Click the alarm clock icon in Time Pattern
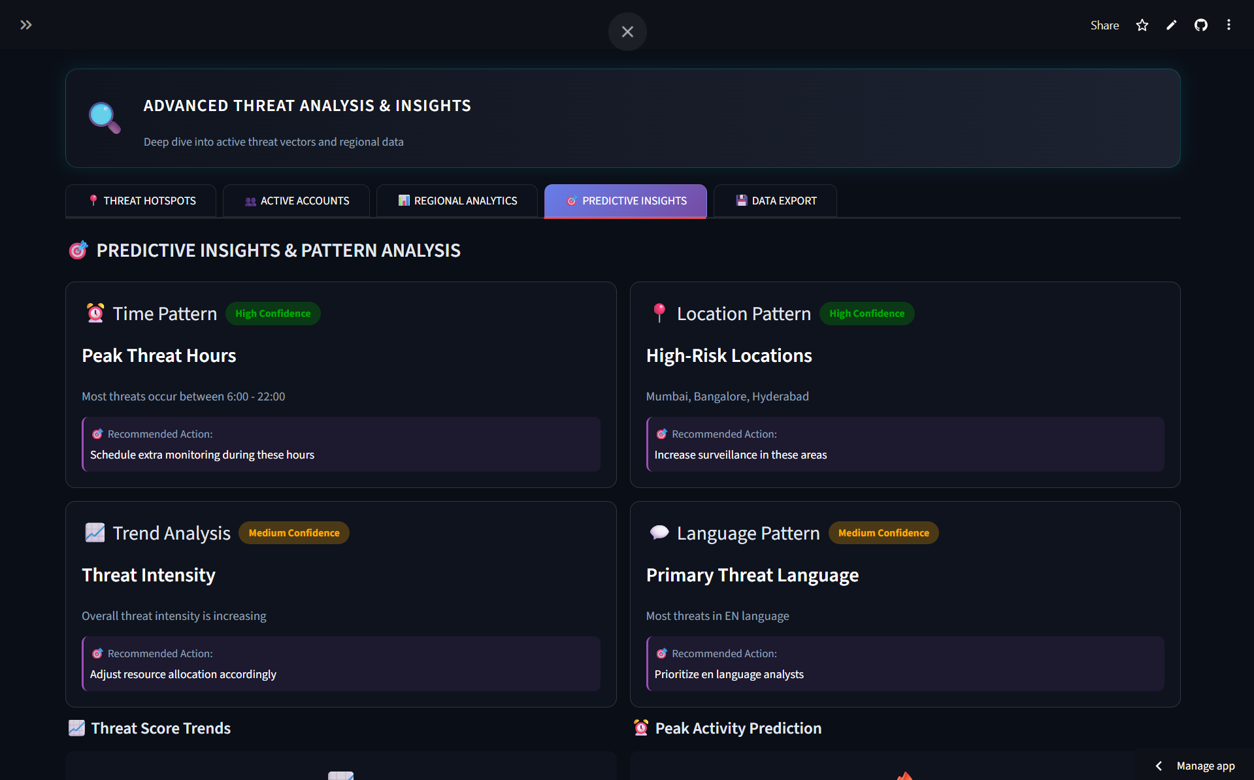 (95, 314)
